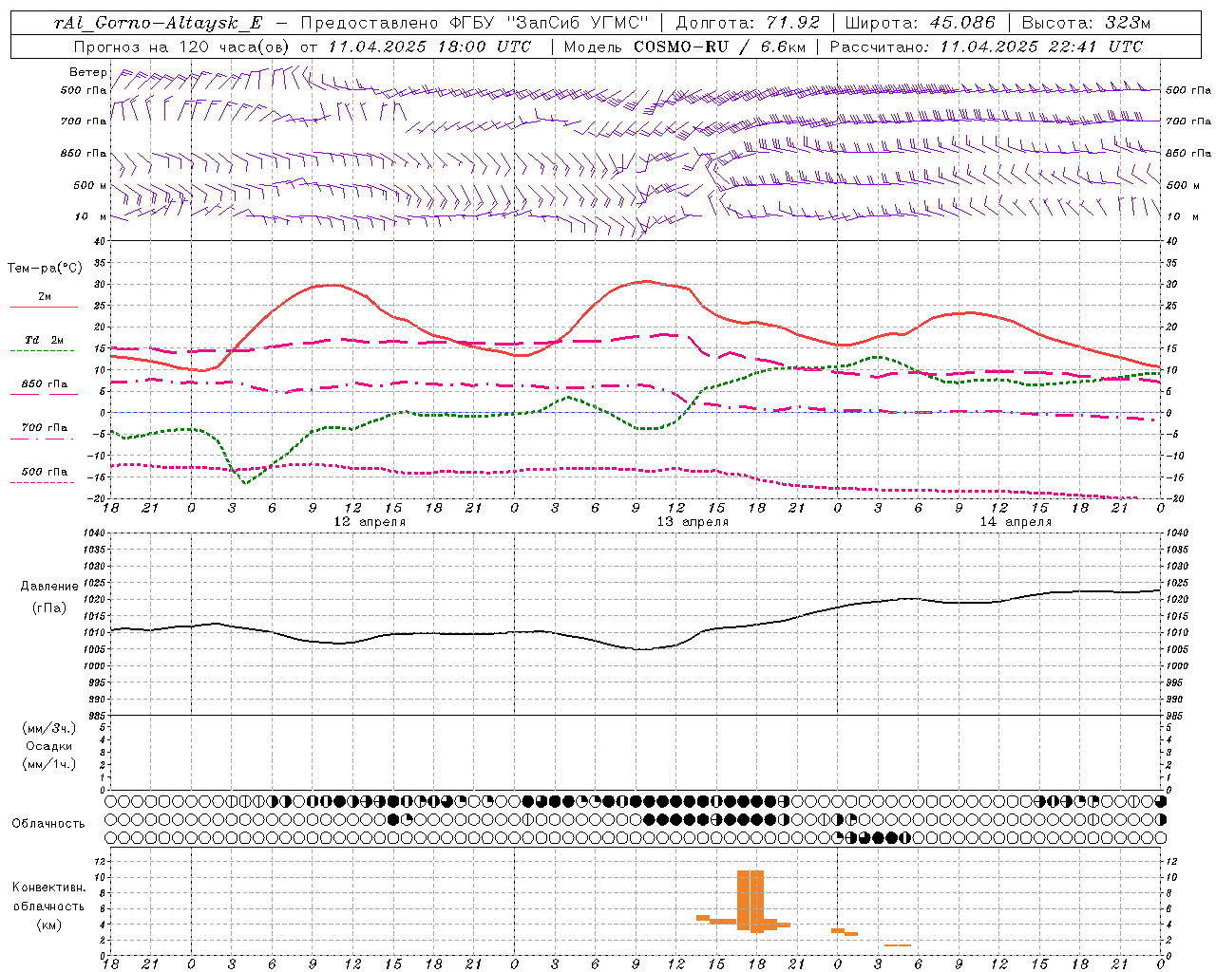Click the Тем-ра(°C) temperature panel label
This screenshot has width=1216, height=972.
pos(45,269)
